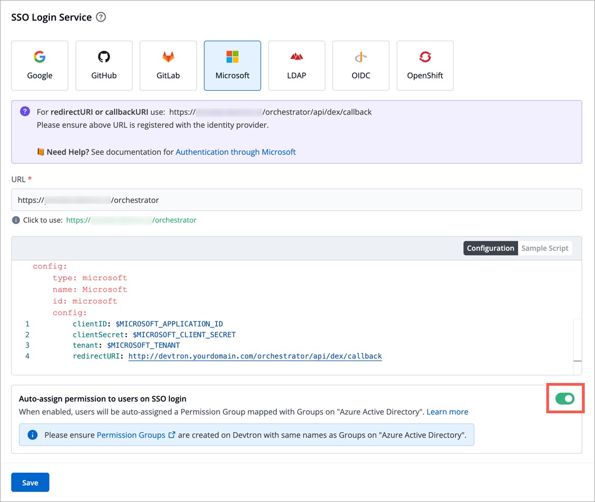This screenshot has height=502, width=595.
Task: Select the GitLab SSO provider
Action: (x=168, y=65)
